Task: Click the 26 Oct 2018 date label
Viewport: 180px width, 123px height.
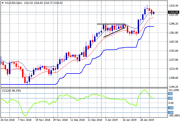Action: click(8, 120)
